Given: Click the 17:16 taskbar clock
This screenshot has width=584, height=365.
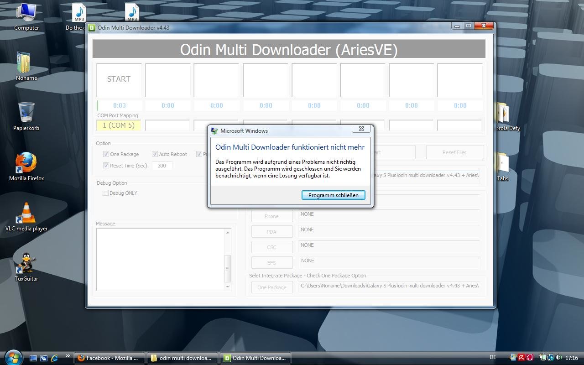Looking at the screenshot, I should coord(572,358).
